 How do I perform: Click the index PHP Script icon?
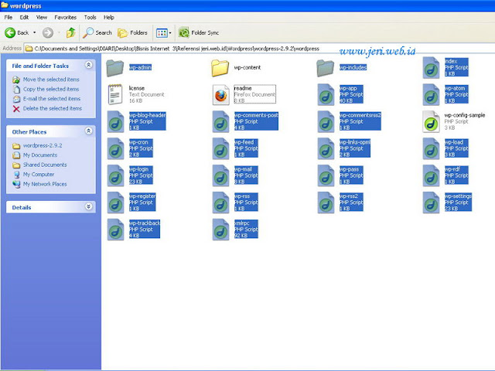tap(431, 68)
